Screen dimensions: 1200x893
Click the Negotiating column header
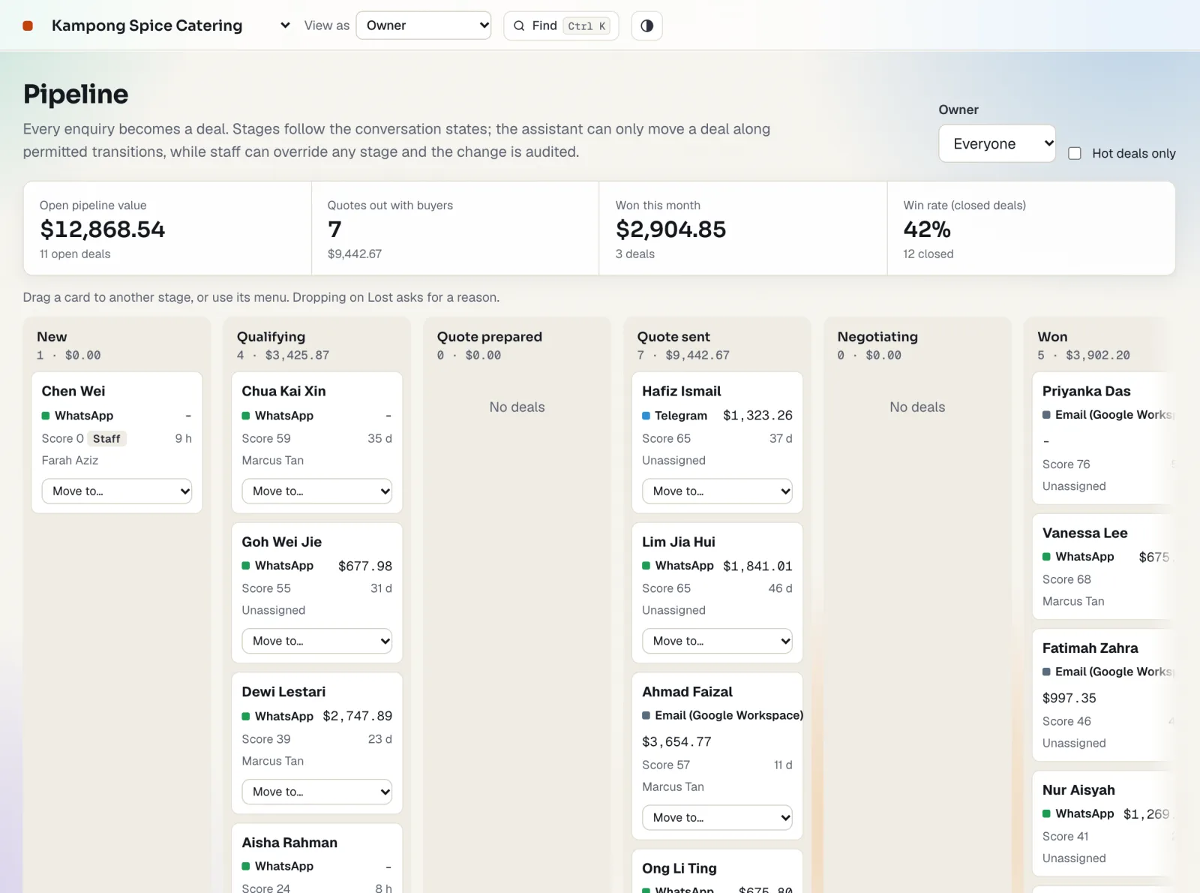[x=877, y=337]
